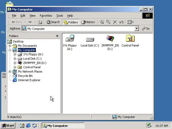Click the 10:37 AM clock
172x129 pixels.
pos(162,126)
